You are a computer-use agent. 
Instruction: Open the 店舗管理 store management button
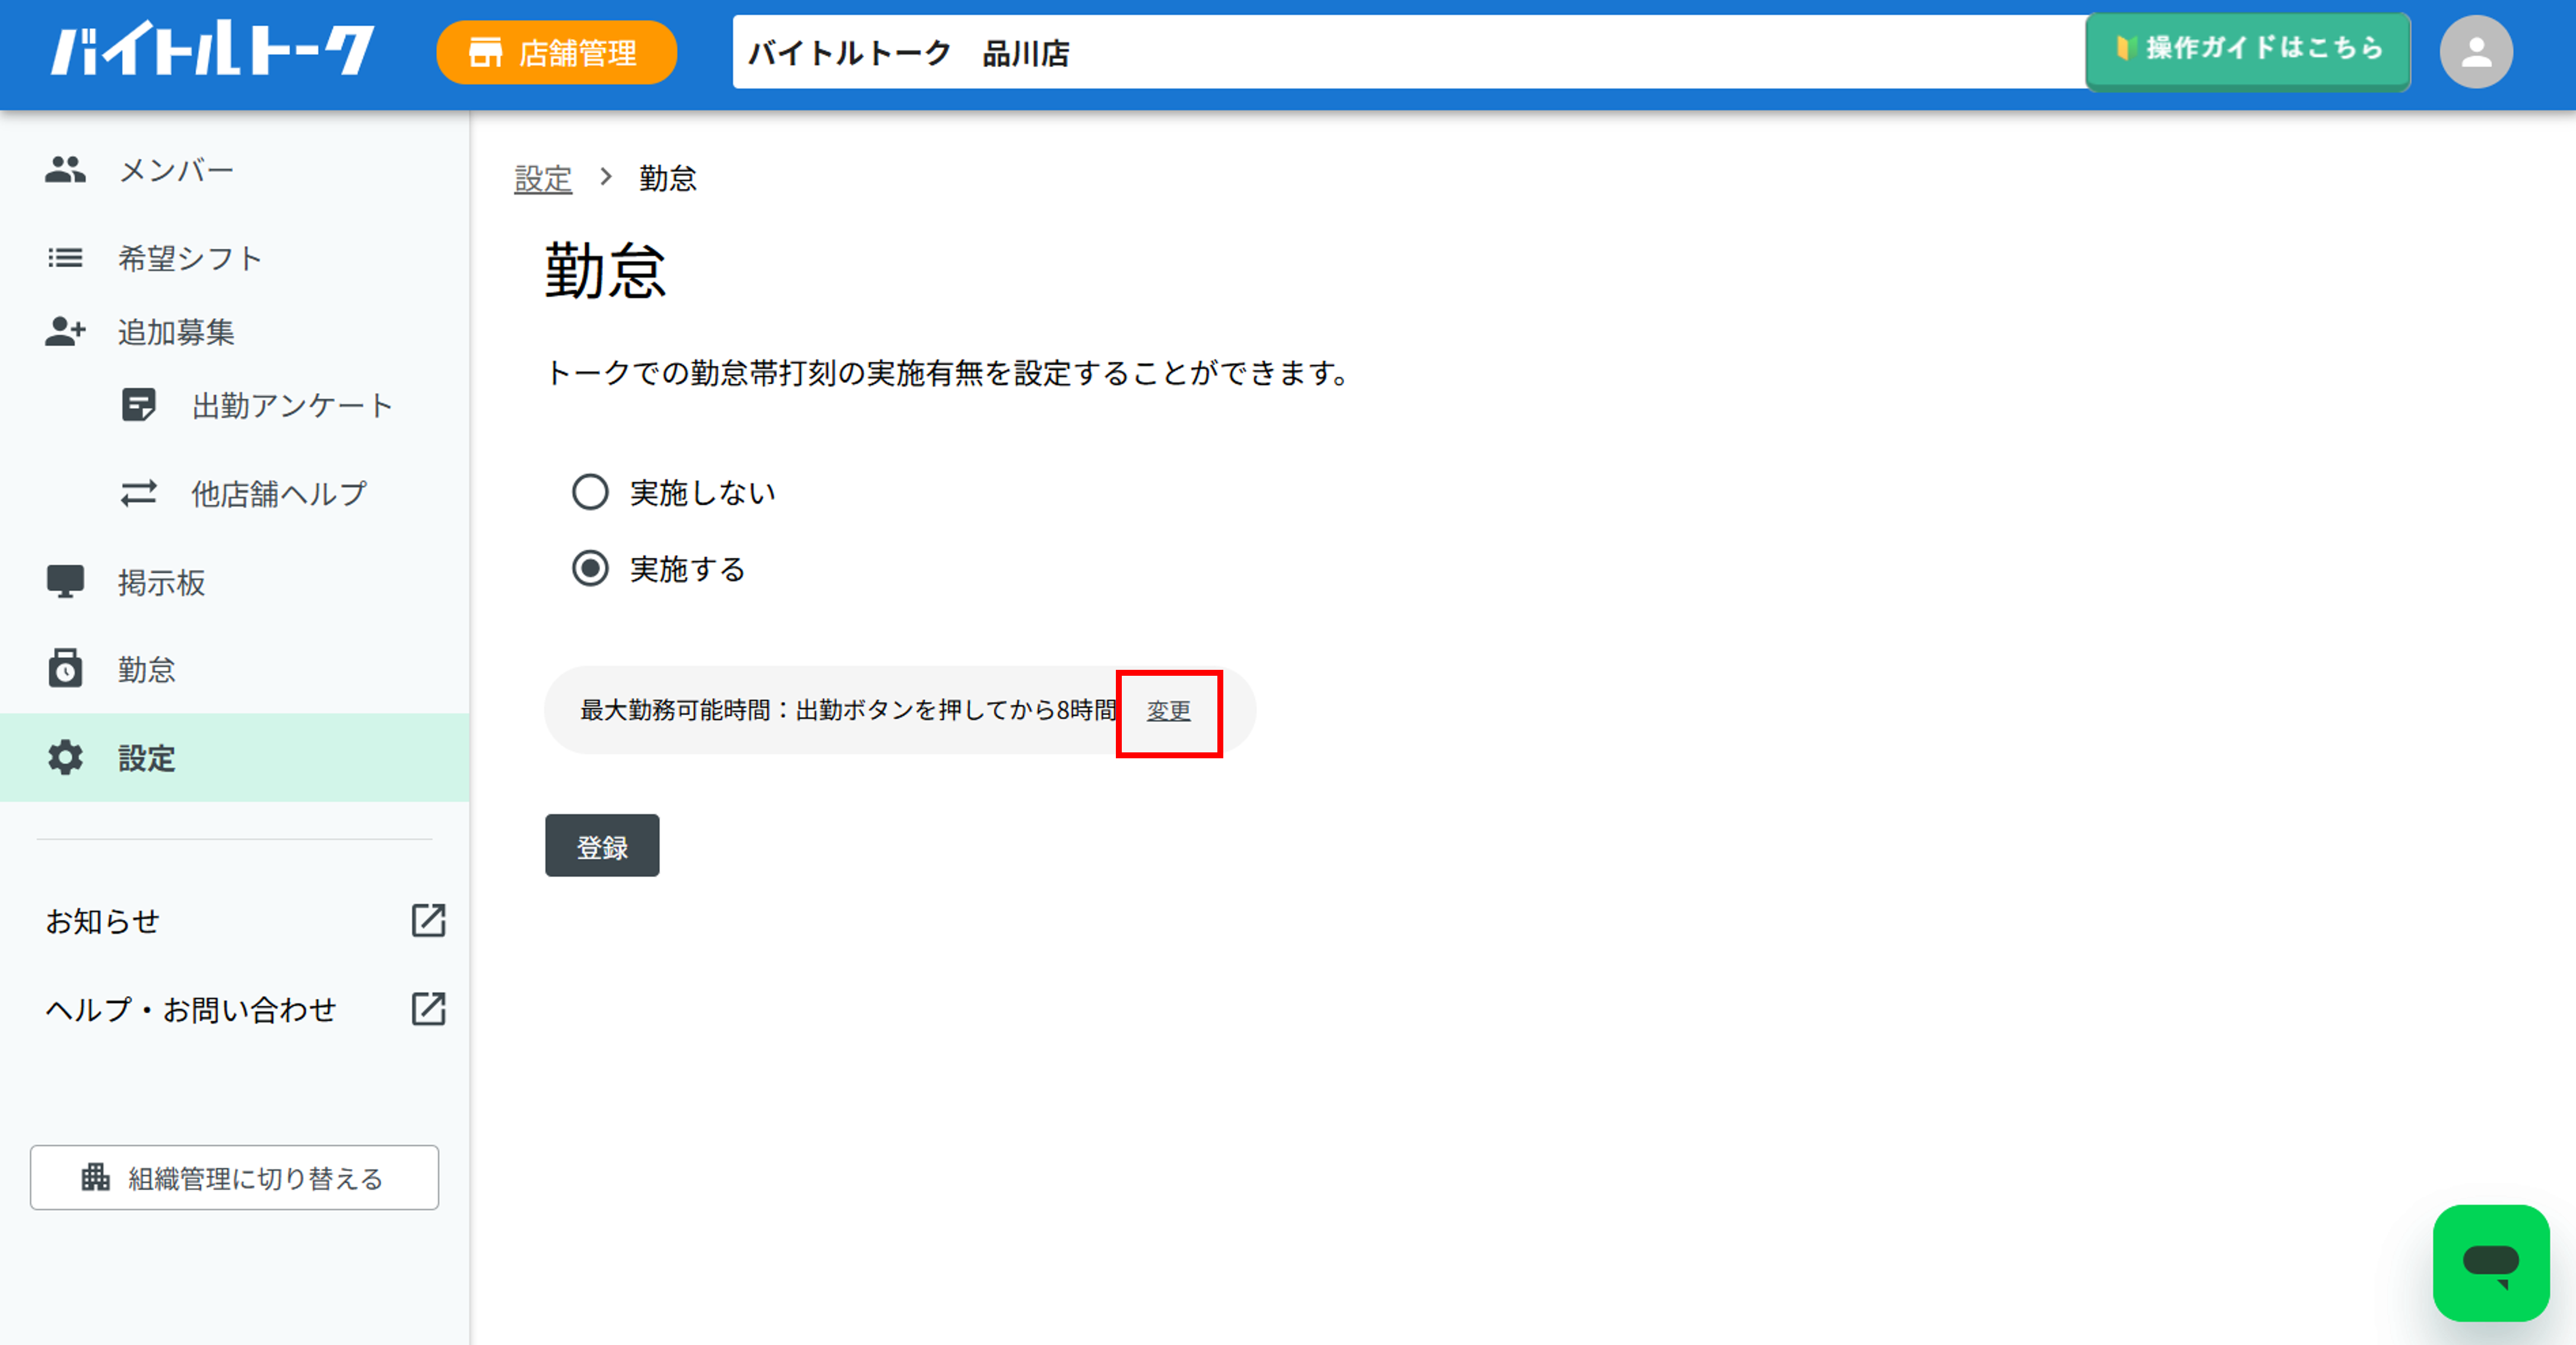coord(556,53)
